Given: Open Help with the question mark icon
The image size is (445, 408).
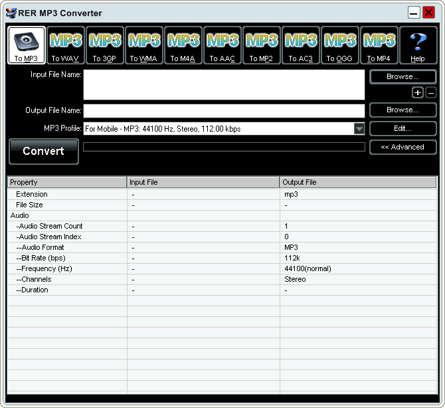Looking at the screenshot, I should tap(418, 45).
